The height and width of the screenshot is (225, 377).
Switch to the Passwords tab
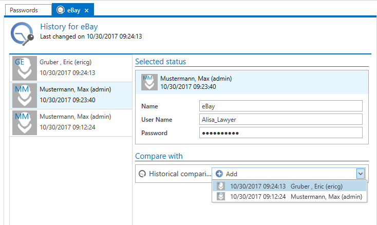click(x=28, y=10)
